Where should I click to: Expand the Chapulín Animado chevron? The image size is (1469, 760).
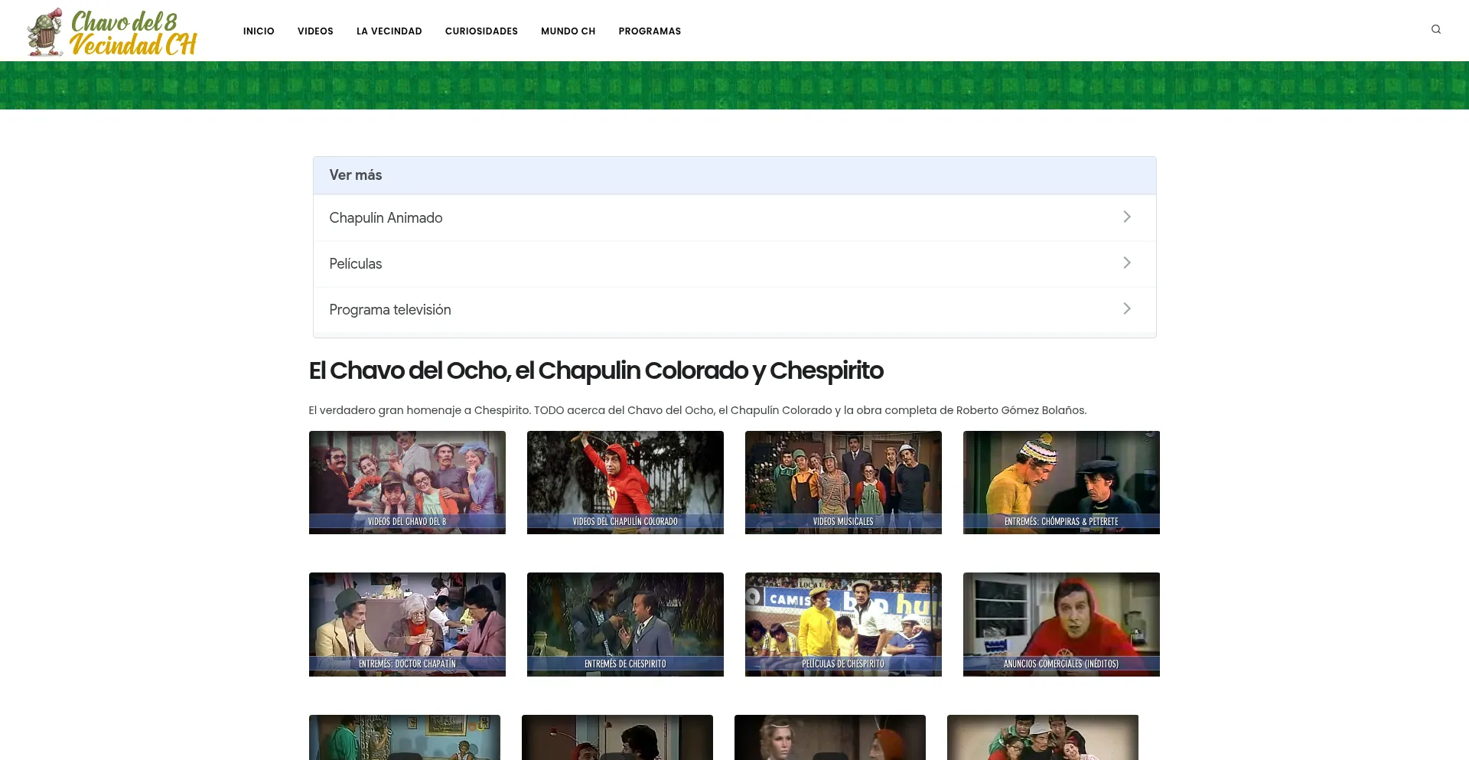tap(1127, 217)
